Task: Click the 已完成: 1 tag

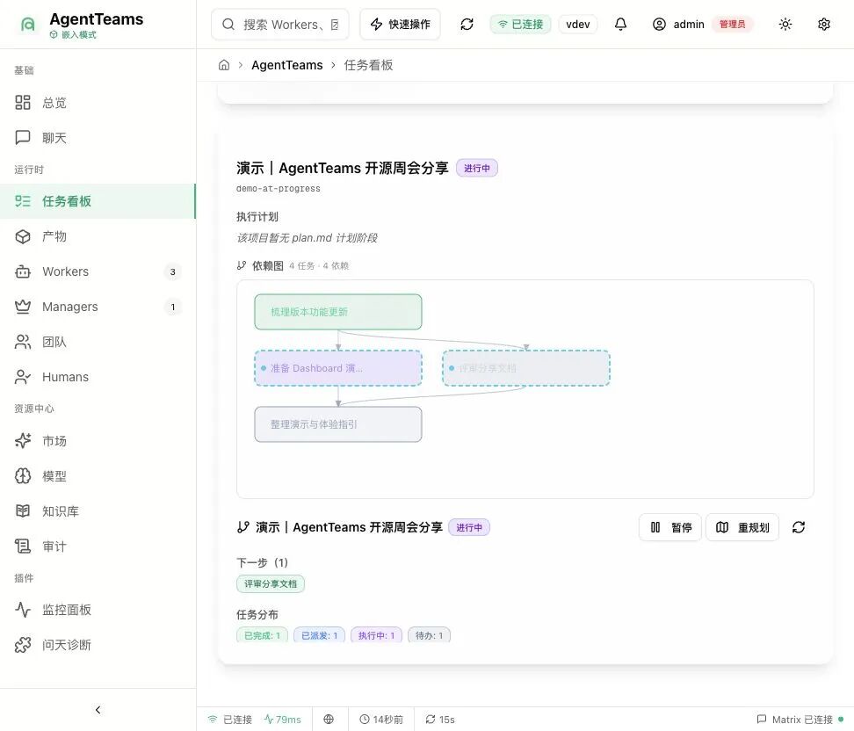Action: [262, 635]
